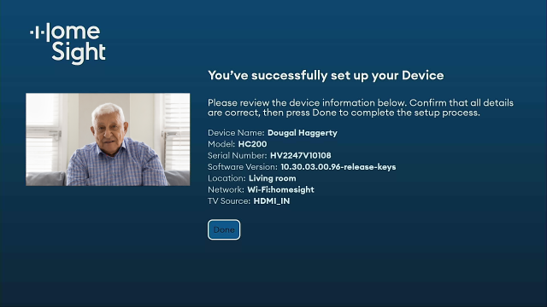
Task: Click the TV source value 'HDMI_IN'
Action: (272, 201)
